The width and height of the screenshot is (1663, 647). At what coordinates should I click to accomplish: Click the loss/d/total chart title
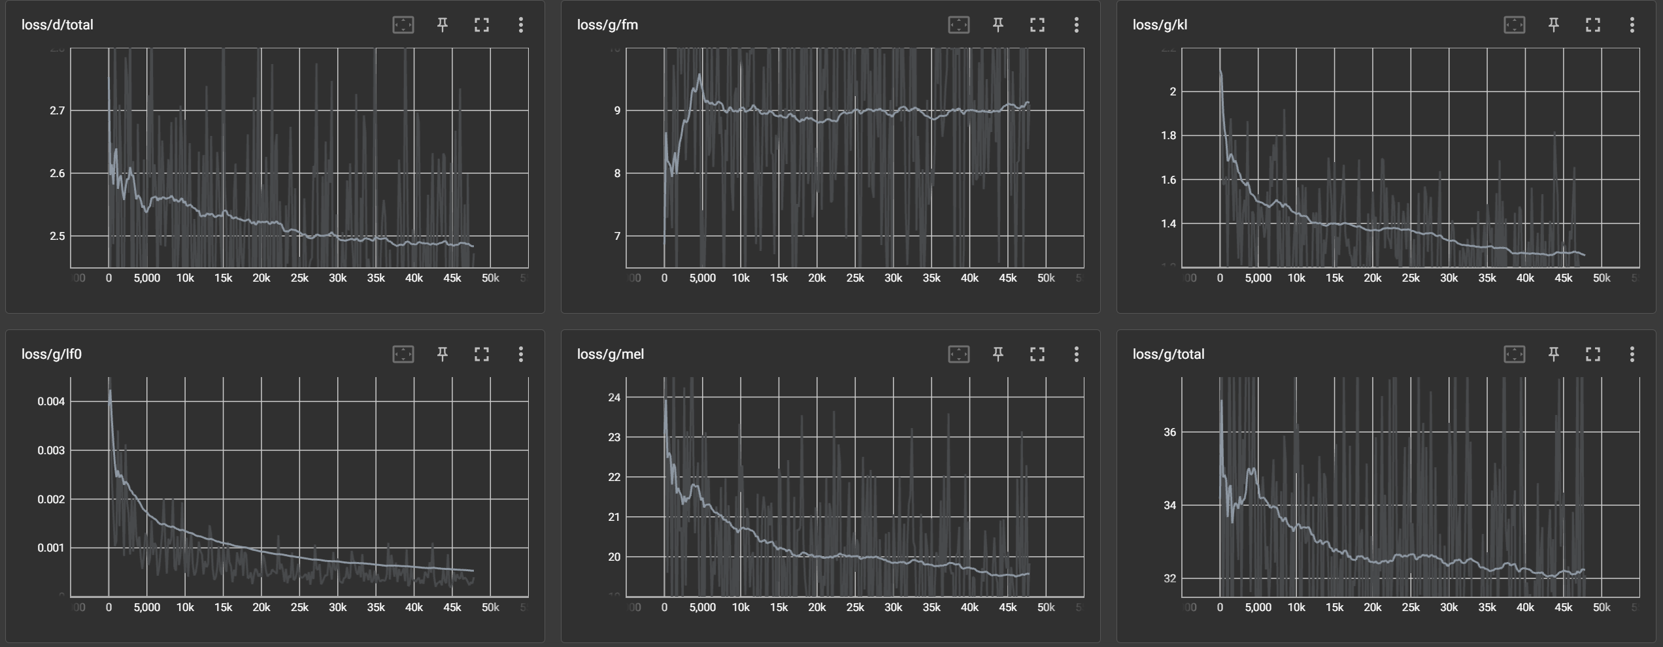pos(58,25)
